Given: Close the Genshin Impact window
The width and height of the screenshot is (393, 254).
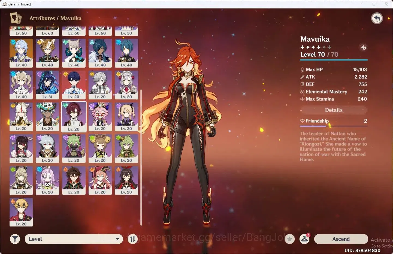Looking at the screenshot, I should pyautogui.click(x=386, y=4).
